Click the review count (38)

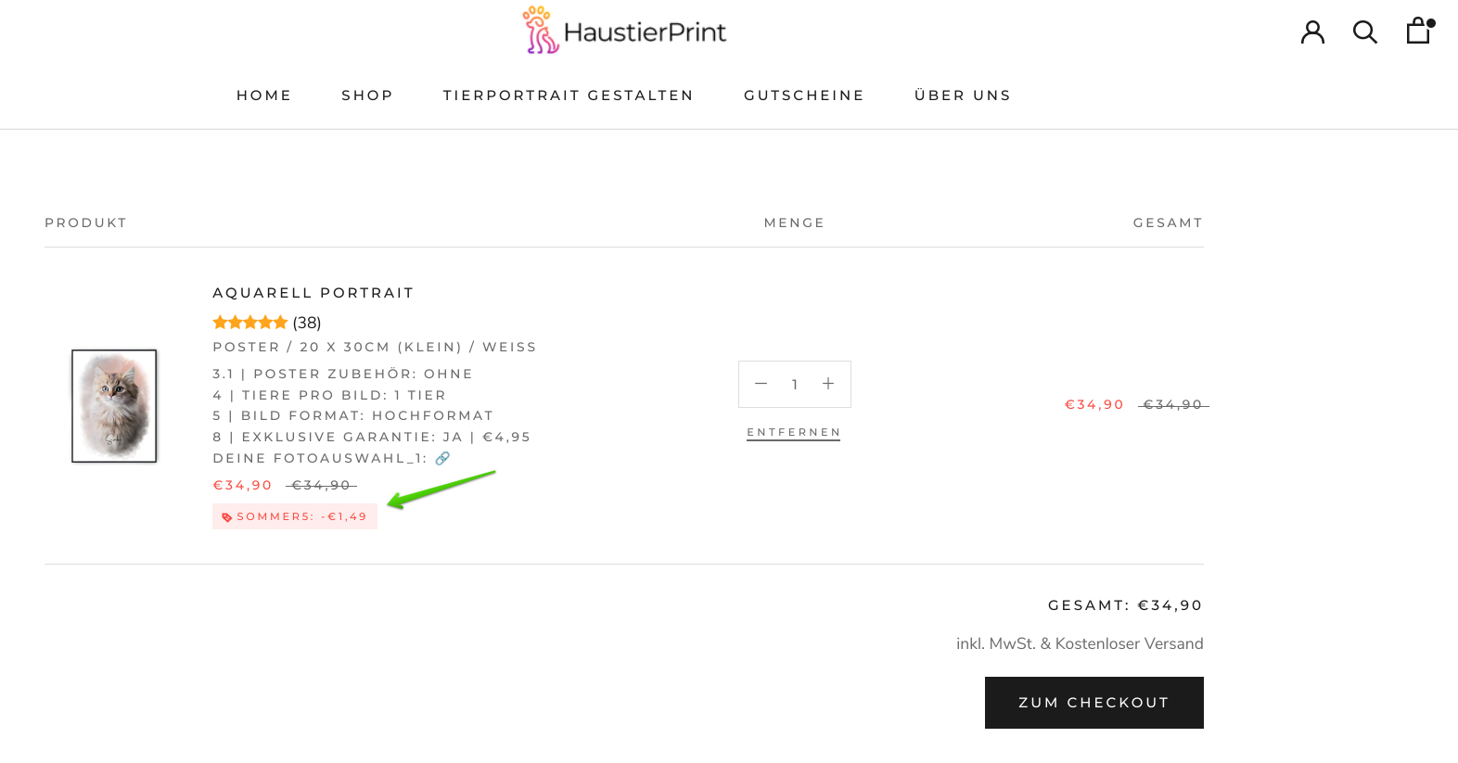[x=307, y=323]
